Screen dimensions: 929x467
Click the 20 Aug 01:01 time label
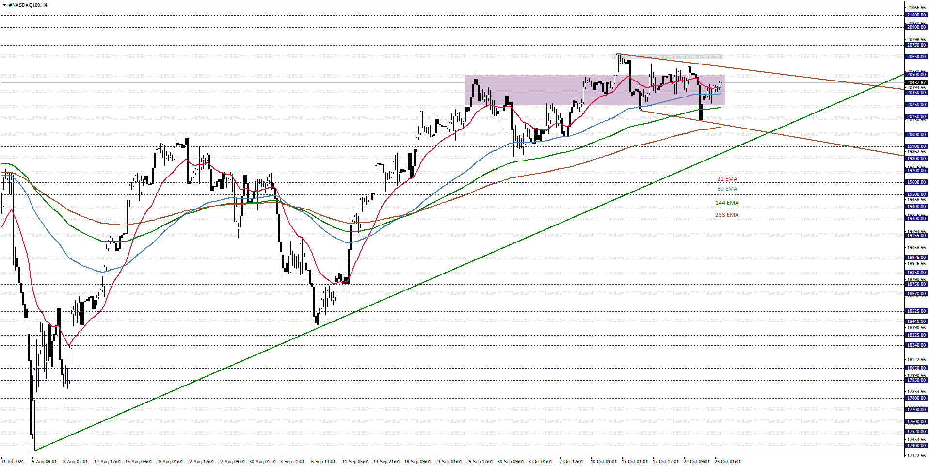[x=170, y=462]
